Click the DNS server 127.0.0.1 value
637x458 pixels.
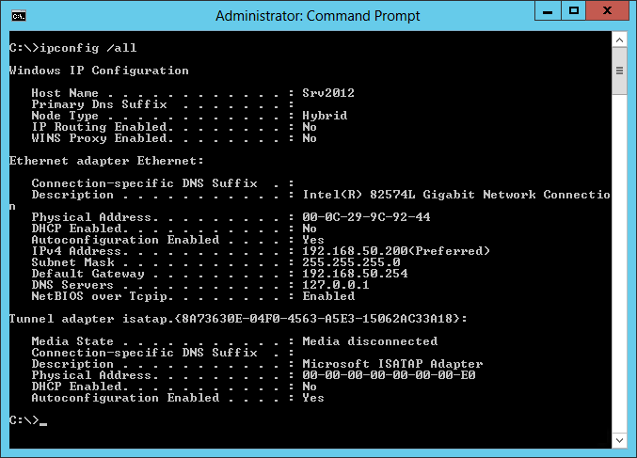[x=336, y=285]
